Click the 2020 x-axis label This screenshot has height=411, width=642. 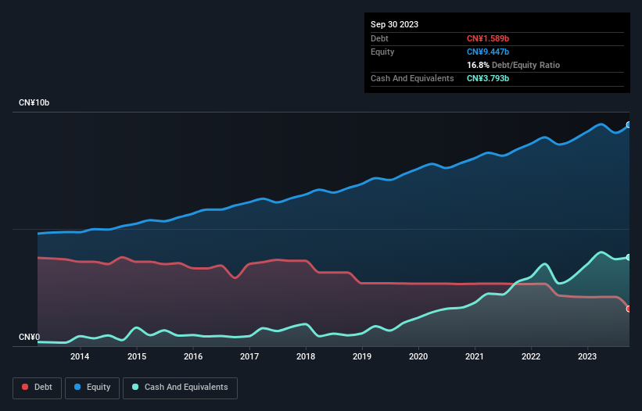[x=418, y=356]
